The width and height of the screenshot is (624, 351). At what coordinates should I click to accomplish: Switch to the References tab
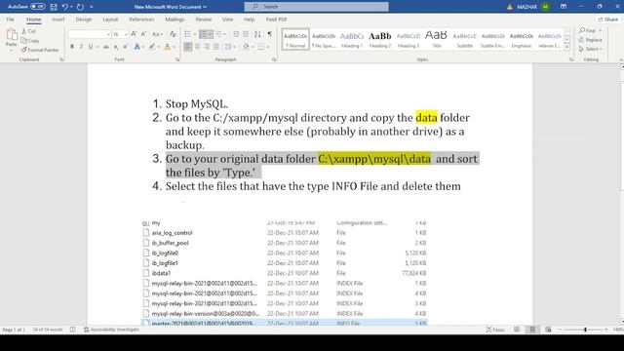point(141,19)
